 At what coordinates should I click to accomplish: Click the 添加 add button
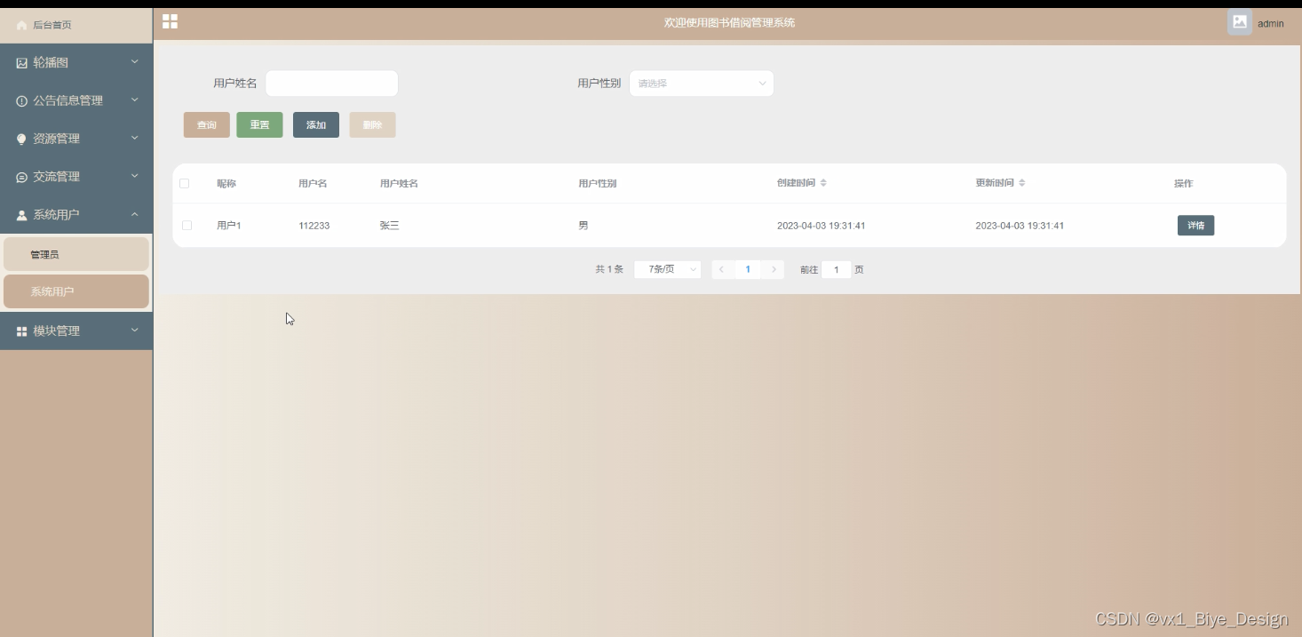coord(316,125)
